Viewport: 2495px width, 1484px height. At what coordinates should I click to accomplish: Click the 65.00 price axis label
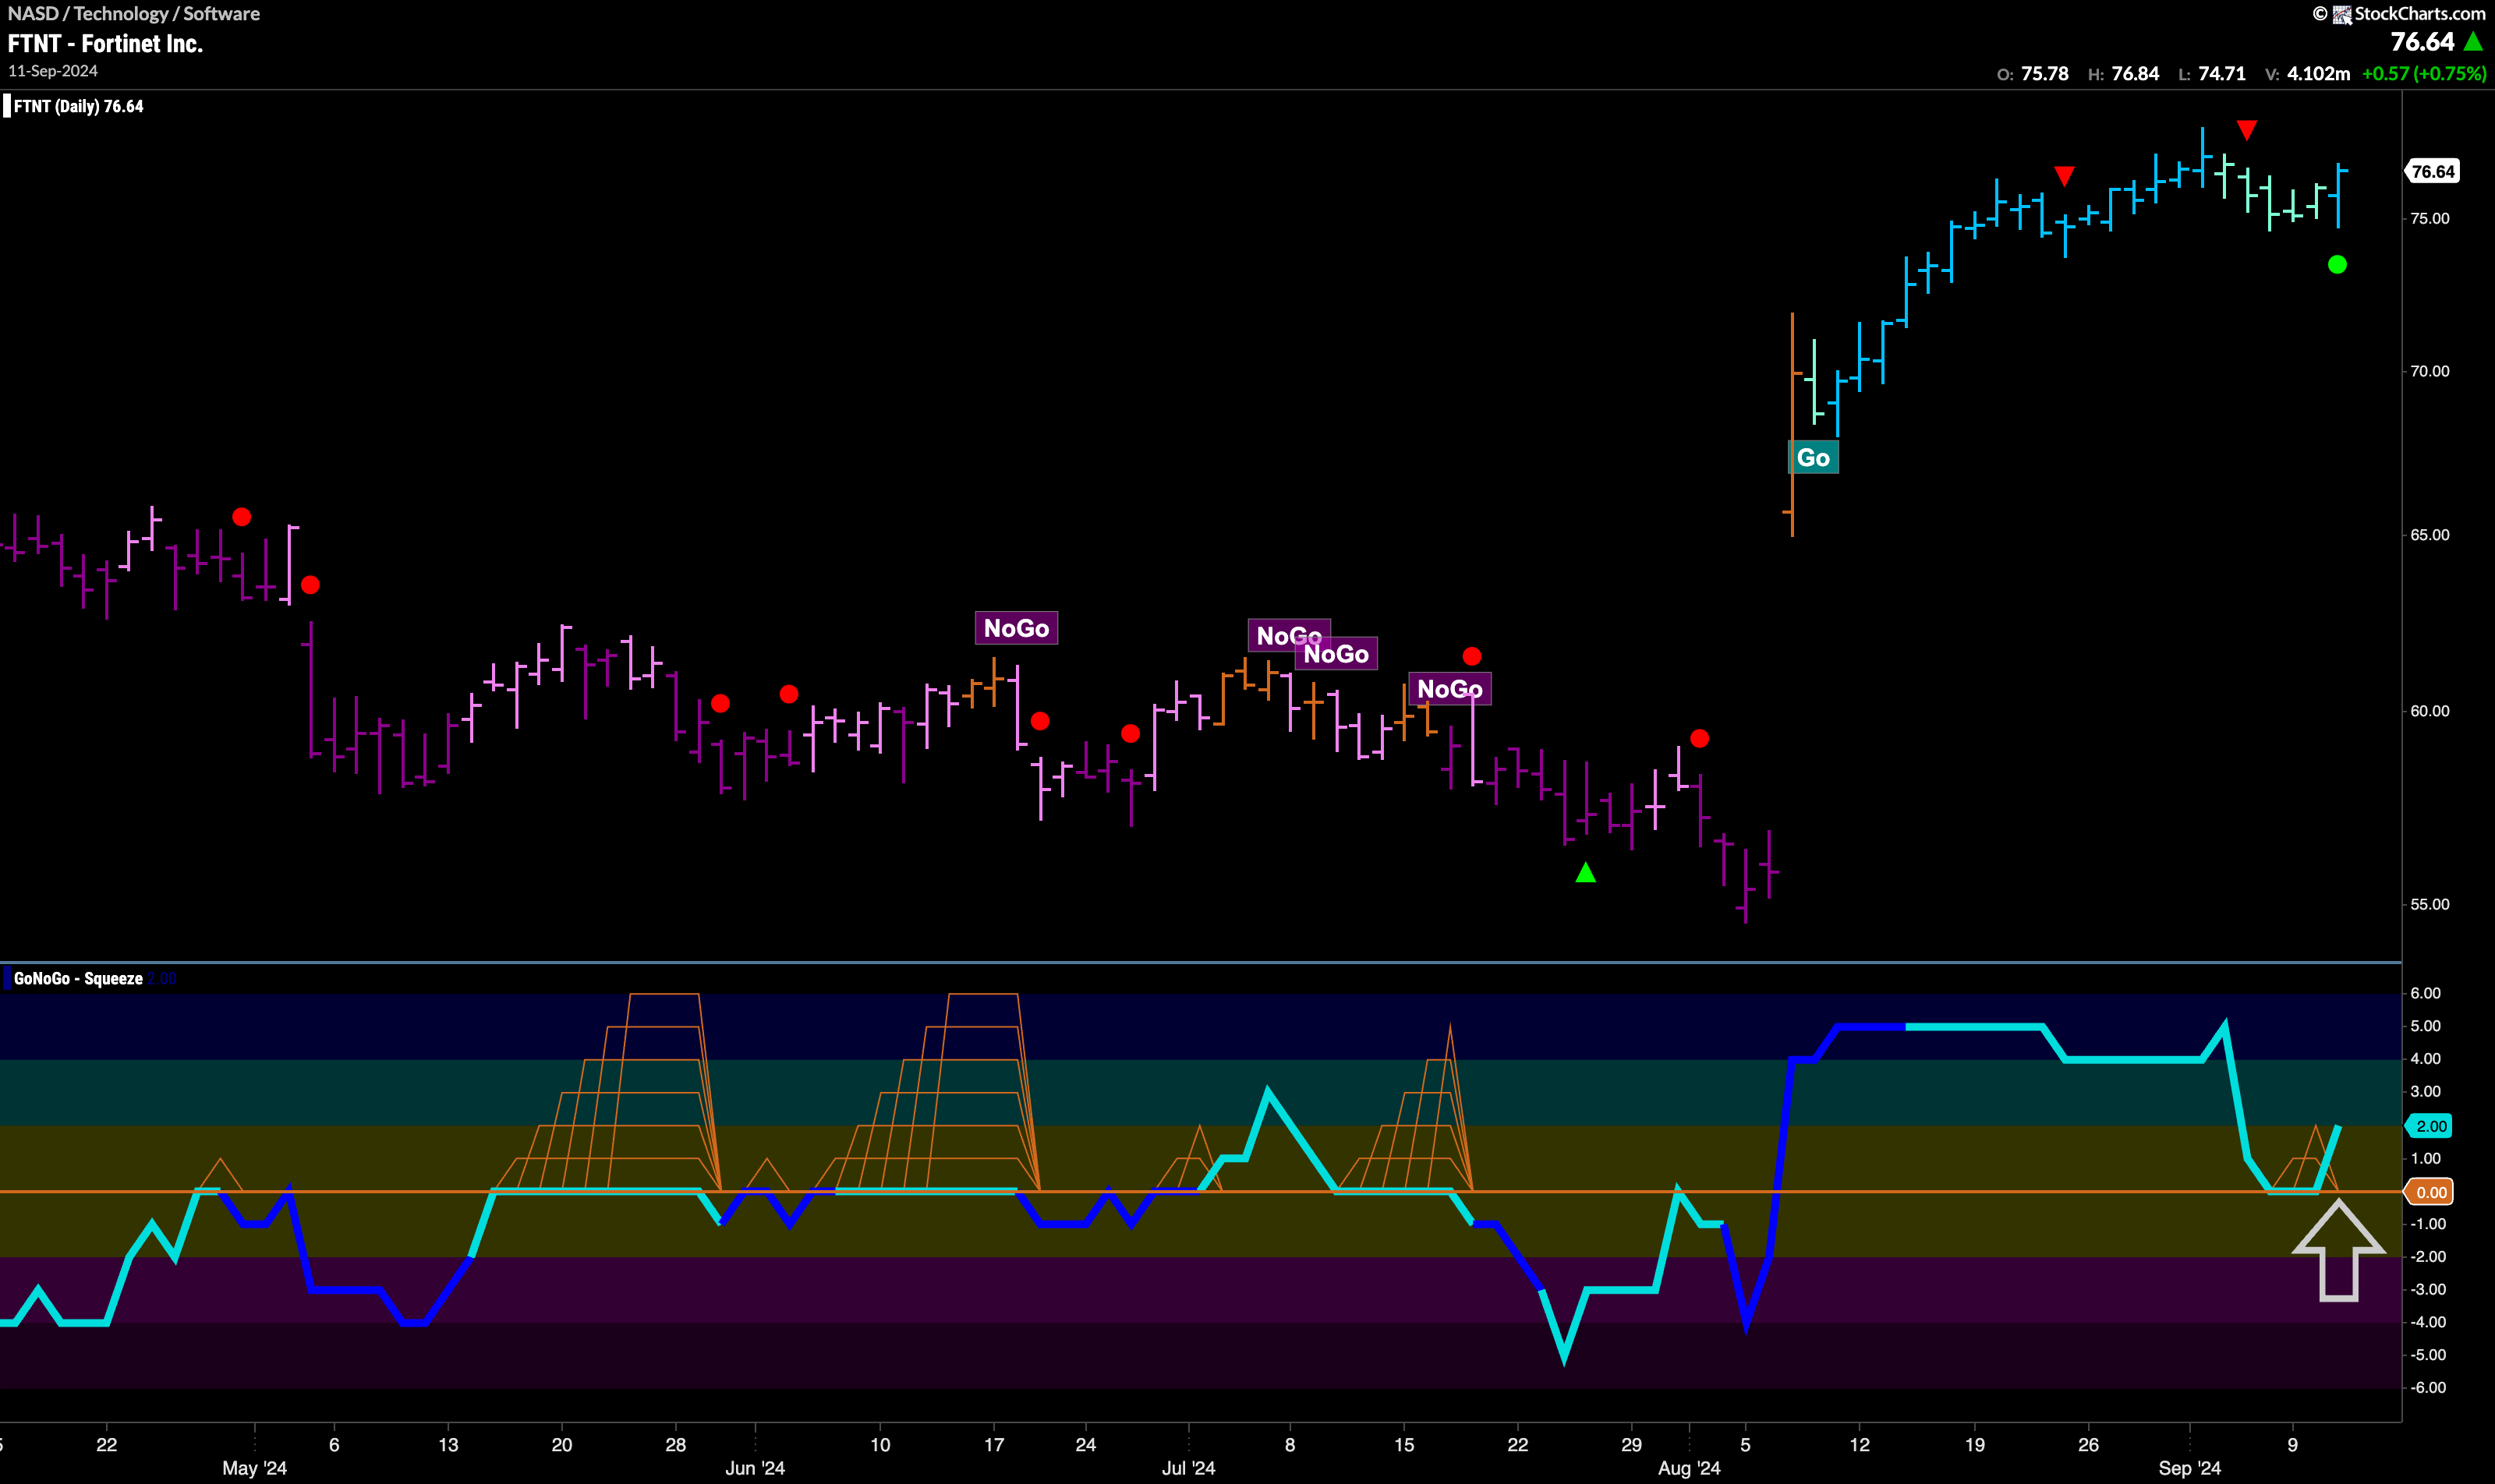2430,535
